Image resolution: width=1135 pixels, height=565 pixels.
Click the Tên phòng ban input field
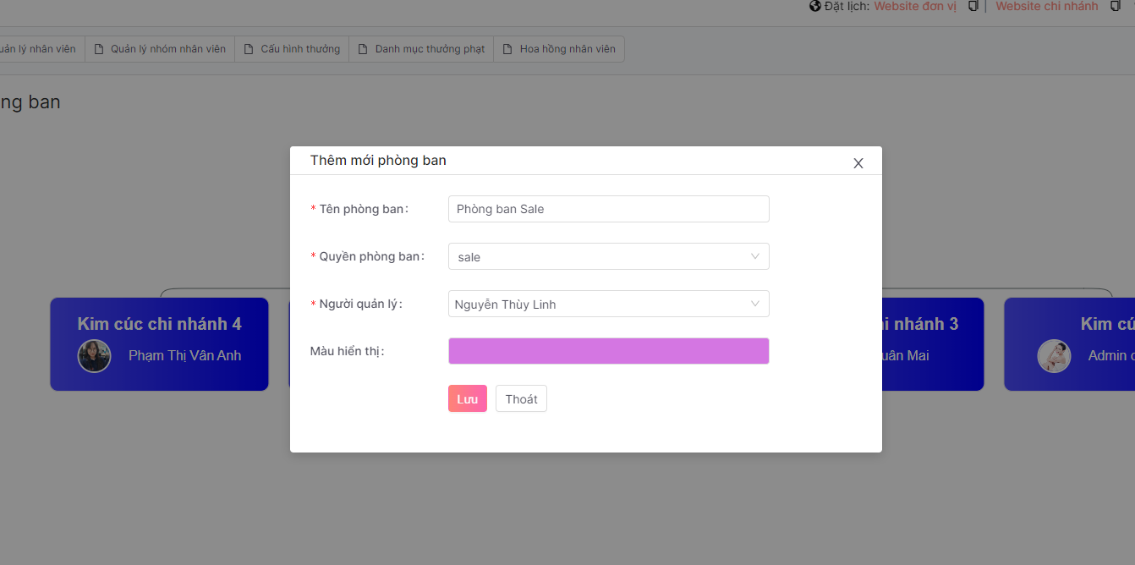[x=608, y=209]
